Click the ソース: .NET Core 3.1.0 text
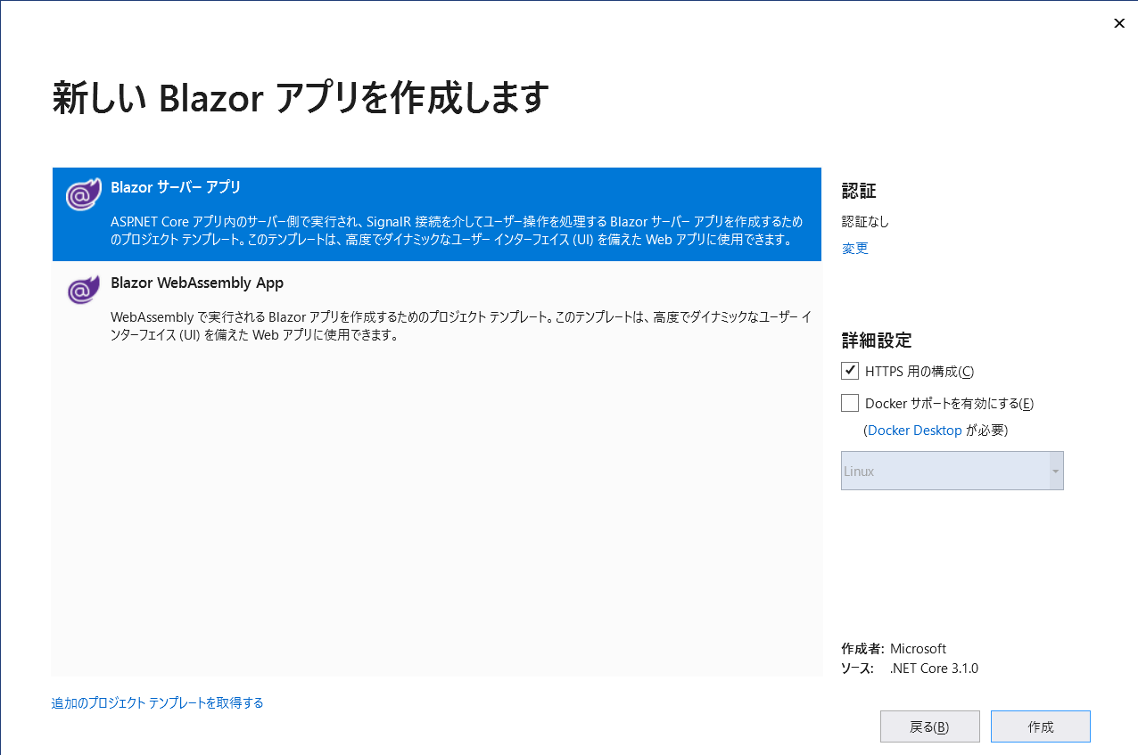The image size is (1138, 755). pos(910,669)
